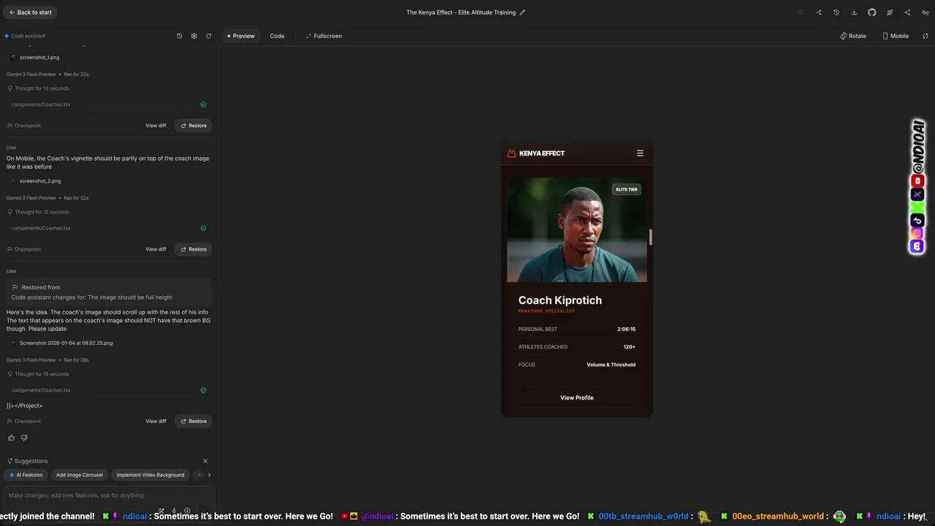The image size is (935, 526).
Task: Select the Add Image Carousel suggestion
Action: click(80, 475)
